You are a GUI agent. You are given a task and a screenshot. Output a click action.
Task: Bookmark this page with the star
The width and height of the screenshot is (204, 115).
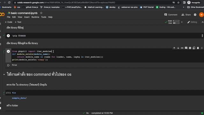(178, 3)
